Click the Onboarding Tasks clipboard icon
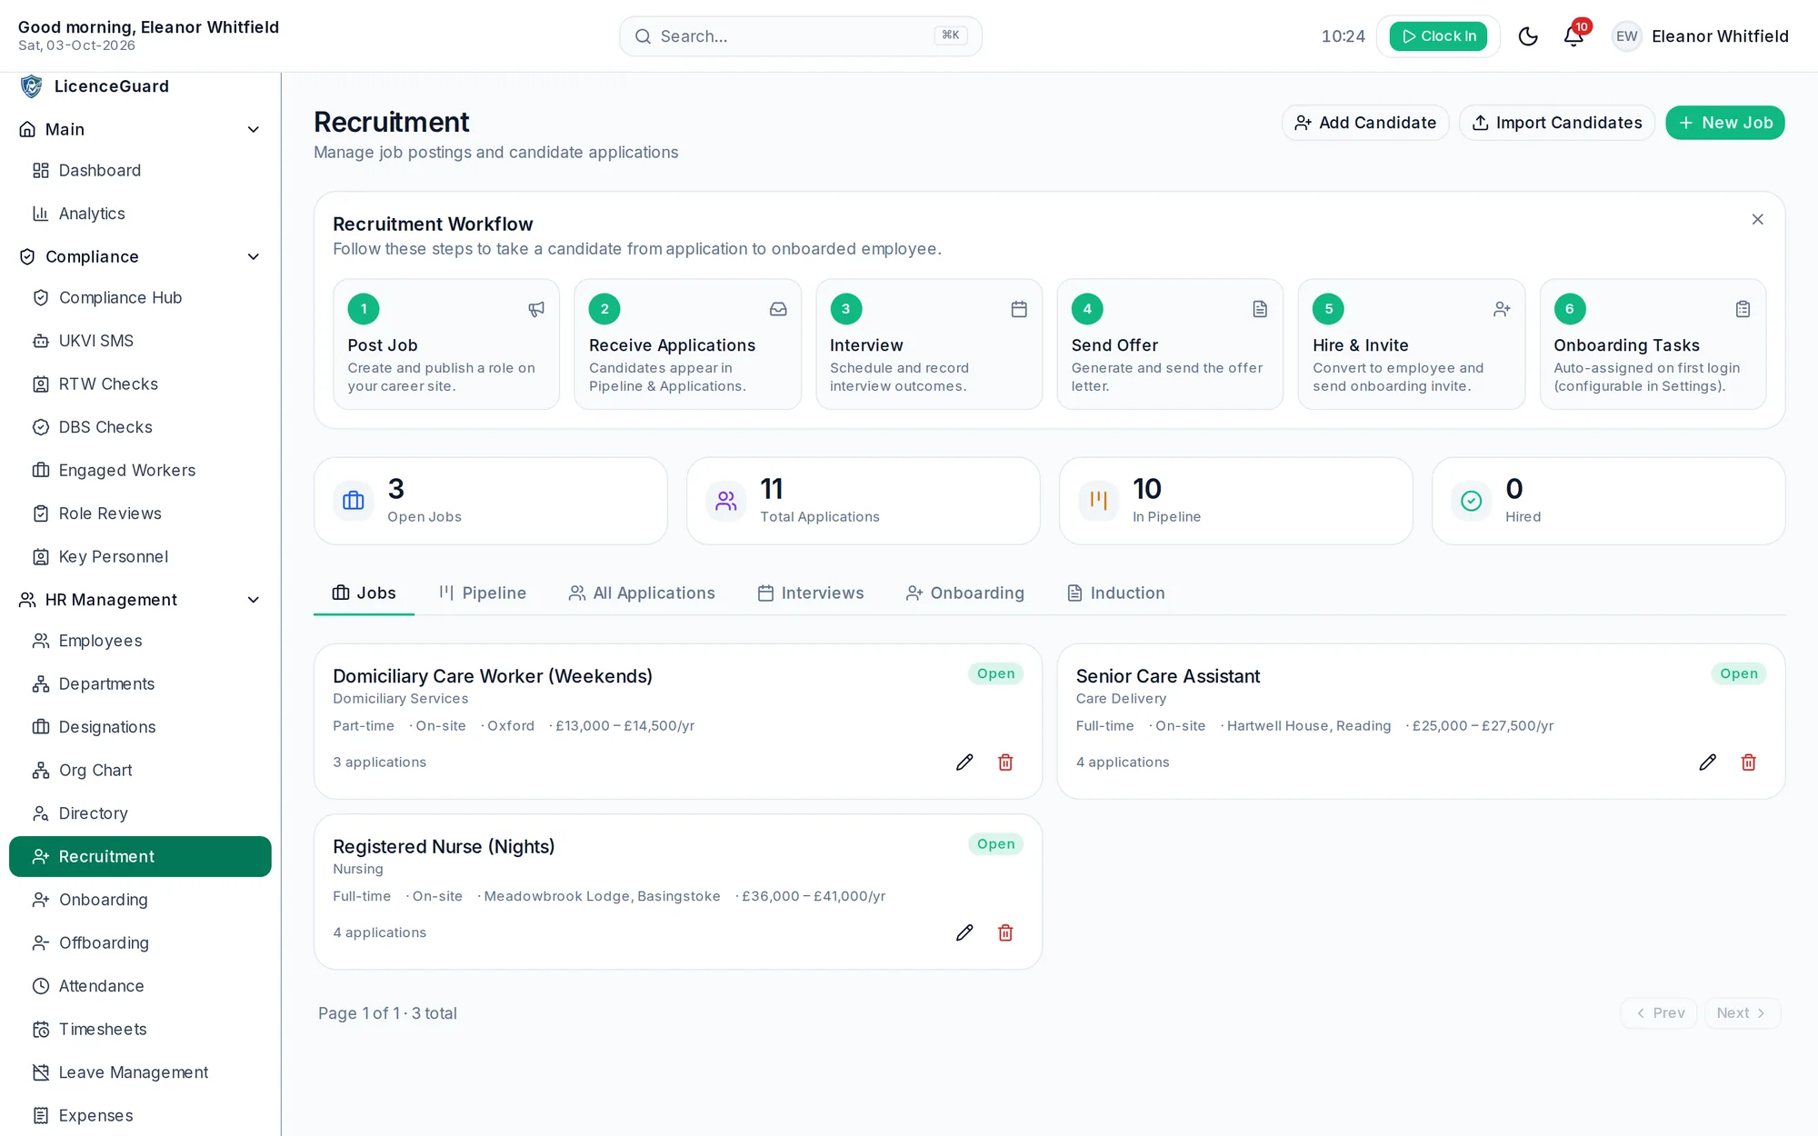 coord(1743,309)
